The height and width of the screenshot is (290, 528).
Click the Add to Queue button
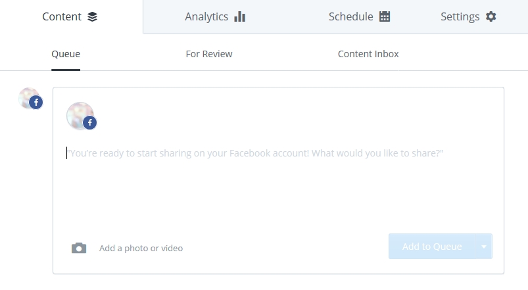432,247
